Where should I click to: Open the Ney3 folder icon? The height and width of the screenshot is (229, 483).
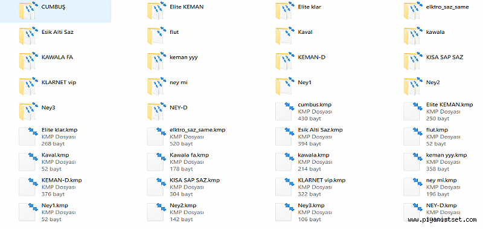[28, 112]
